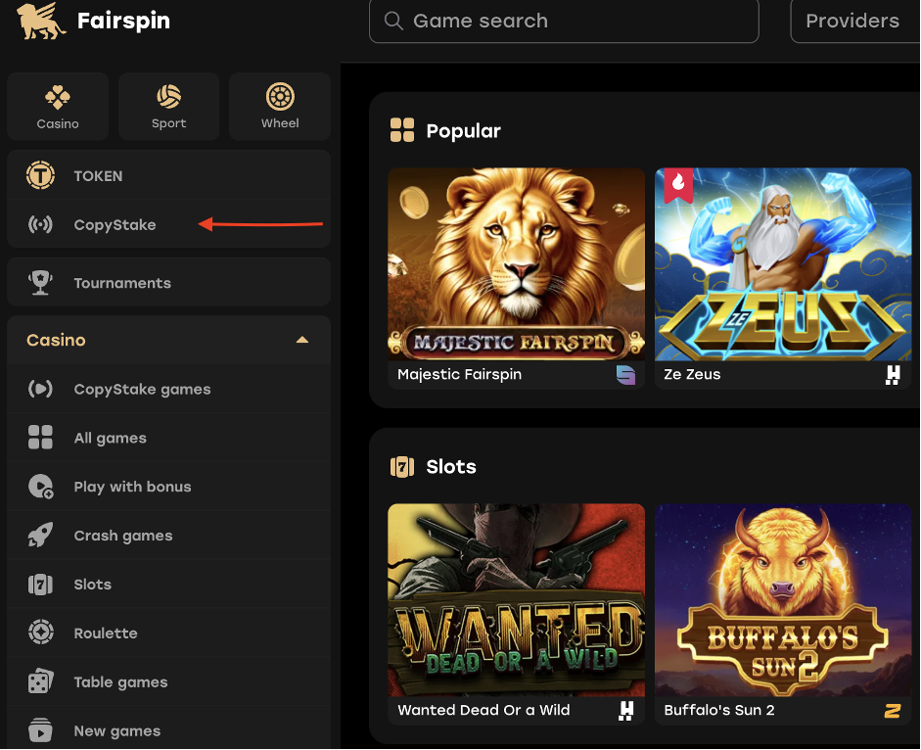Image resolution: width=921 pixels, height=750 pixels.
Task: Click the Tournaments trophy icon
Action: [40, 283]
